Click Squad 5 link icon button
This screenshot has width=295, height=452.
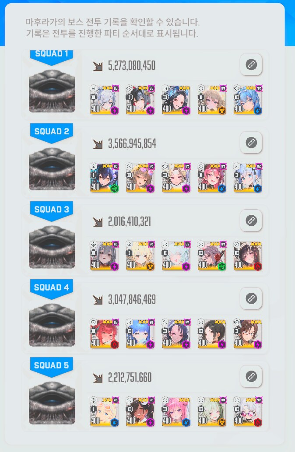coord(251,376)
